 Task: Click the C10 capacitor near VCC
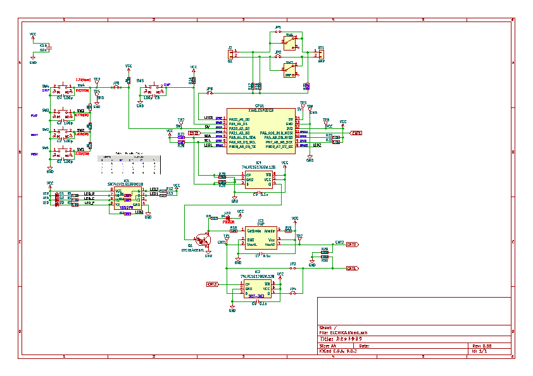(44, 48)
